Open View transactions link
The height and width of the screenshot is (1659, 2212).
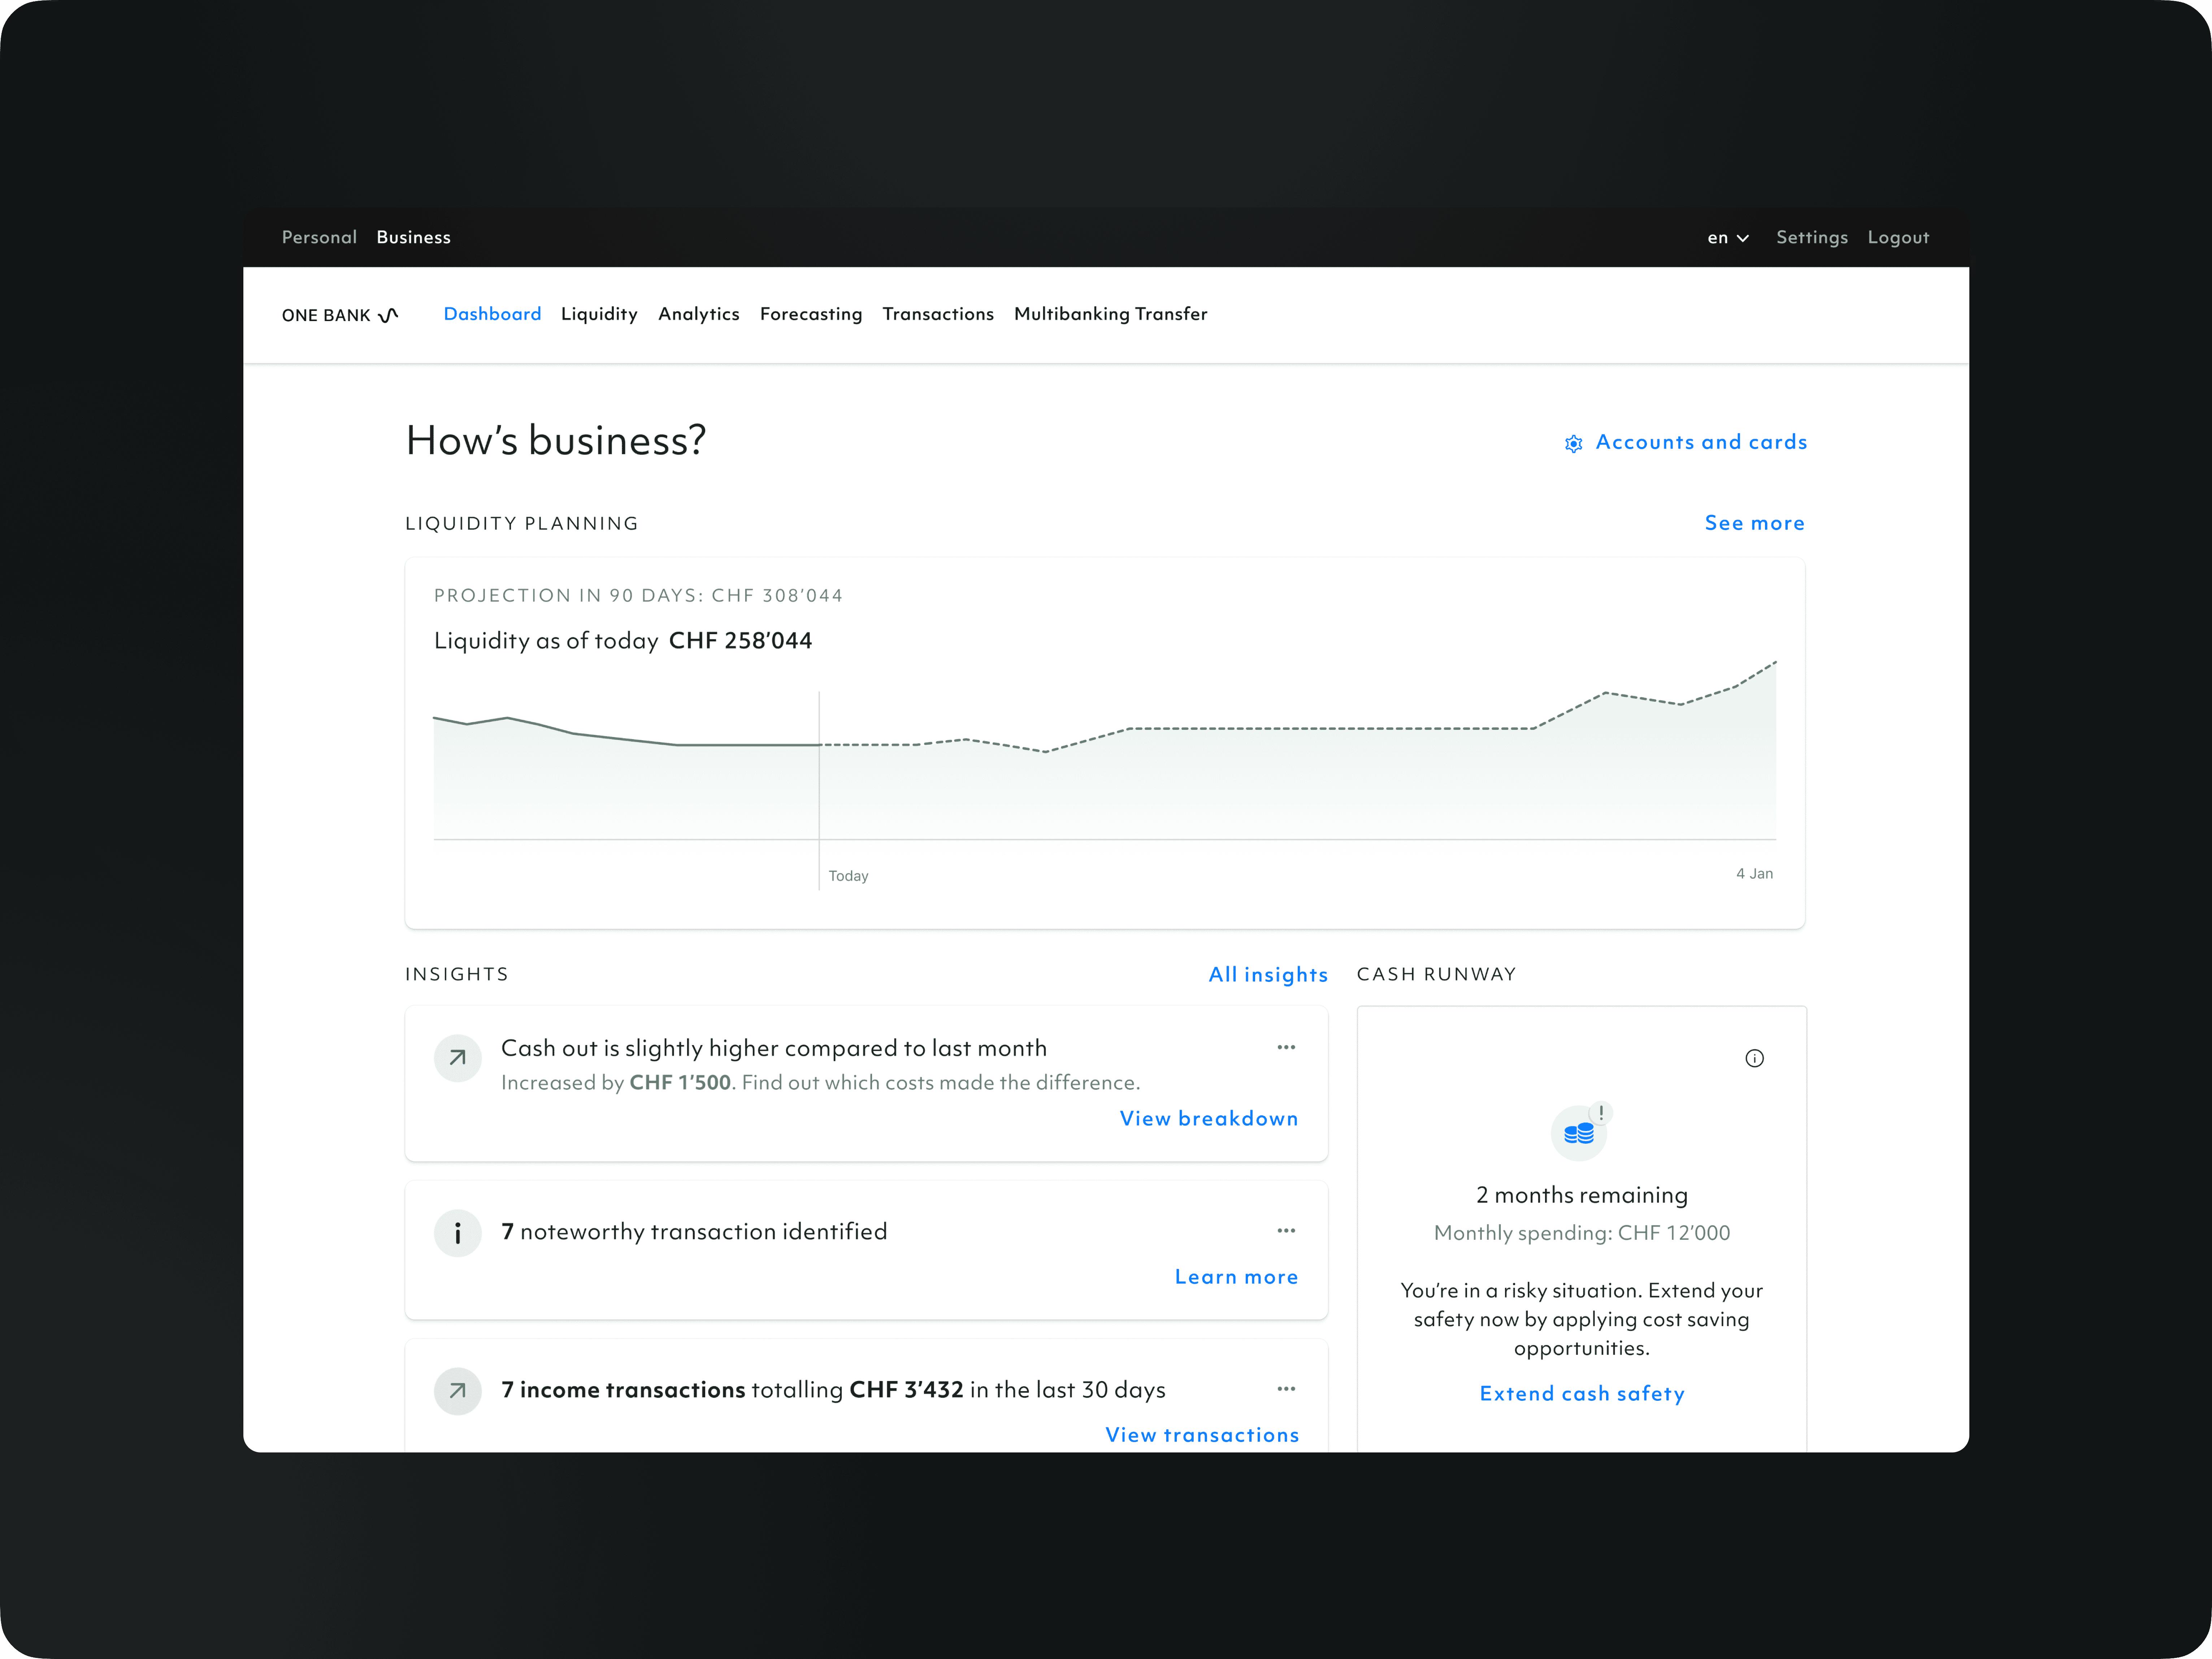[x=1202, y=1435]
